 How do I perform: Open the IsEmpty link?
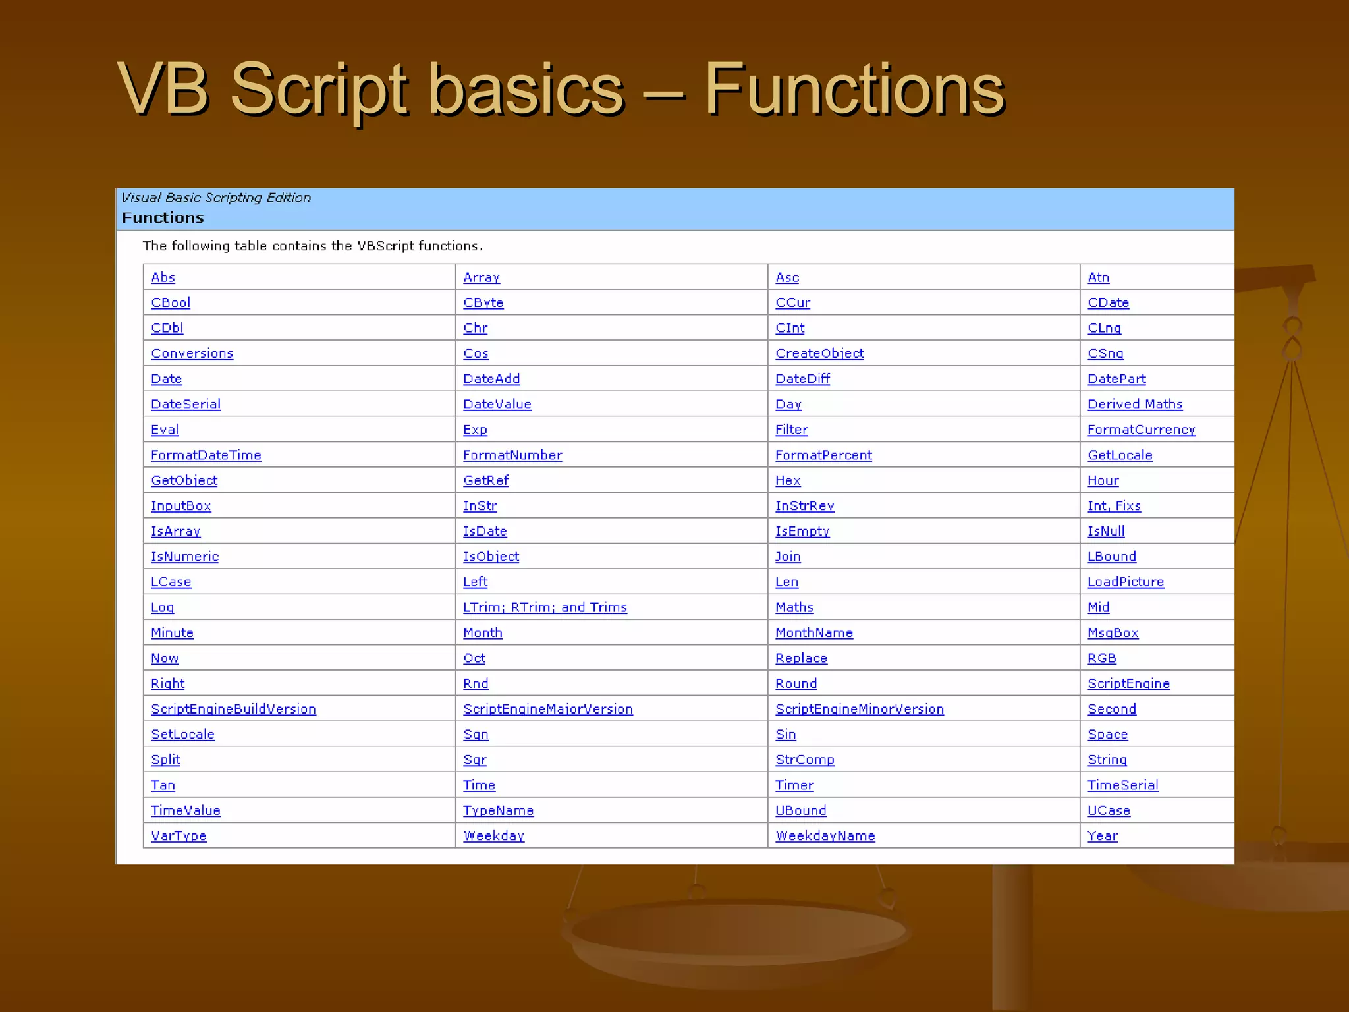coord(802,531)
